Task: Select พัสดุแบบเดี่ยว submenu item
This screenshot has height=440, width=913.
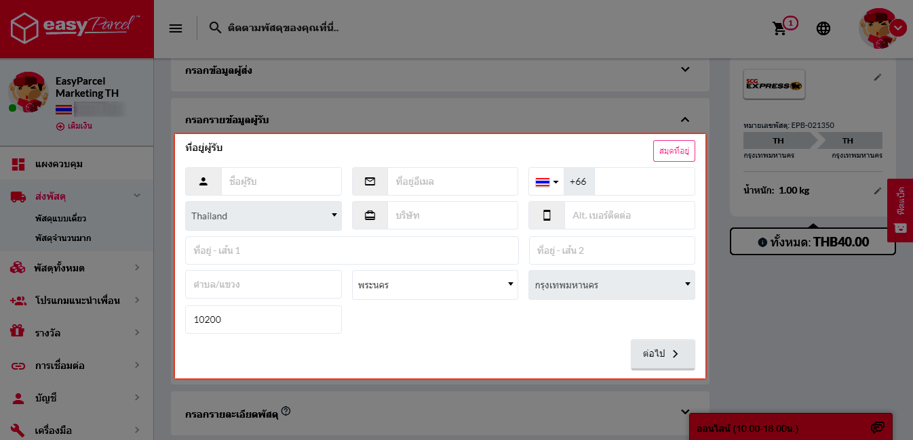Action: [60, 219]
